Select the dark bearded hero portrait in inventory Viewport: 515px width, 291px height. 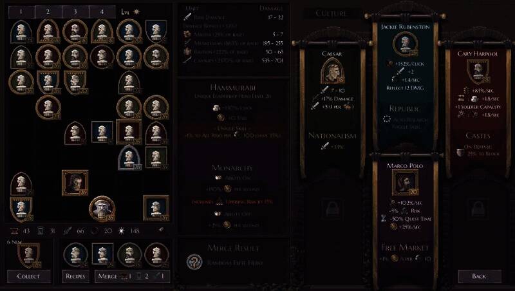75,183
